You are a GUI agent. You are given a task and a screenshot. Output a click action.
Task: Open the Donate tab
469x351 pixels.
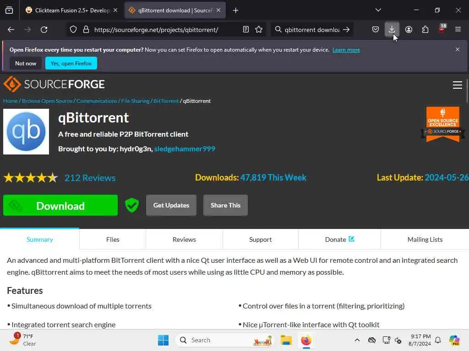point(339,239)
